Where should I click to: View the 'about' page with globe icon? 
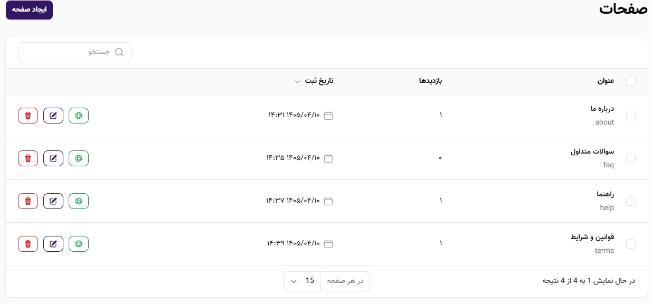tap(79, 116)
